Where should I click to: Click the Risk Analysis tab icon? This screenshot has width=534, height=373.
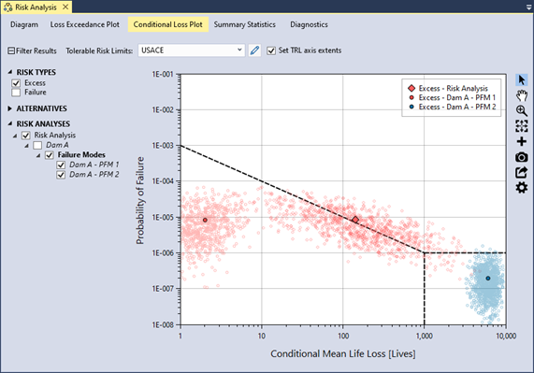click(7, 7)
